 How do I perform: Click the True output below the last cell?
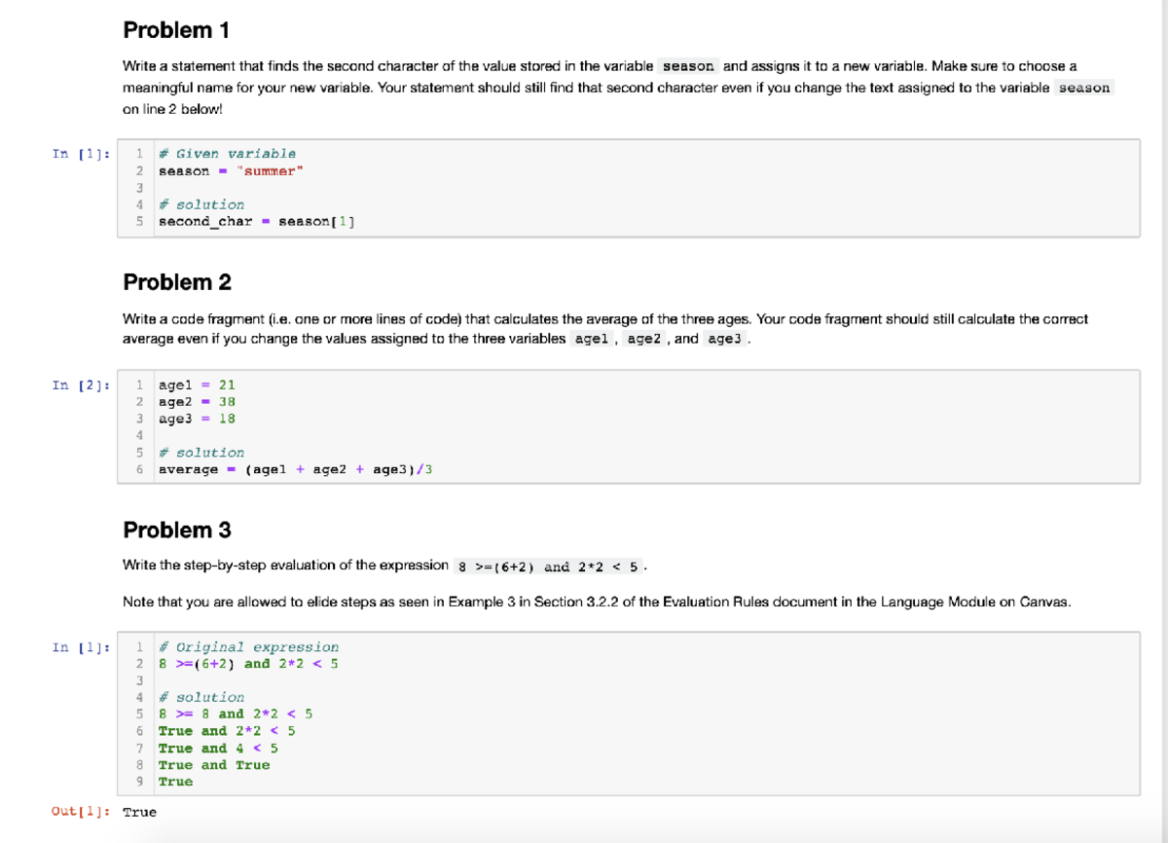click(139, 812)
